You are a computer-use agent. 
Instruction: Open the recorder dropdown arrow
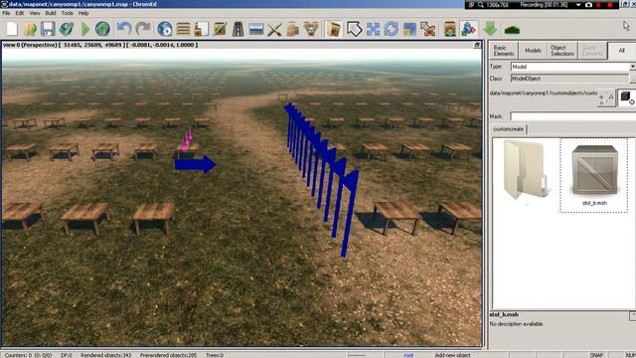click(x=578, y=5)
